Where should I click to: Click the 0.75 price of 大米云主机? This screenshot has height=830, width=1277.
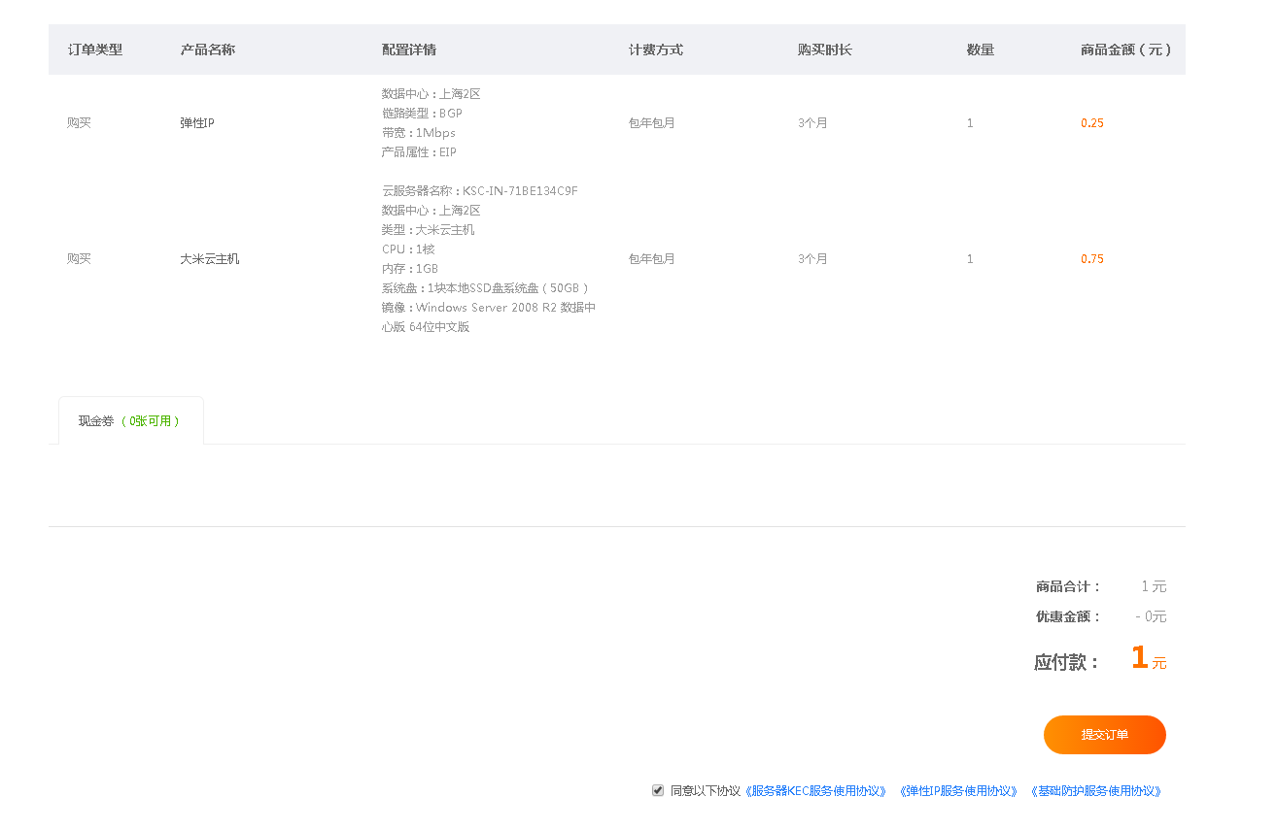pos(1091,259)
